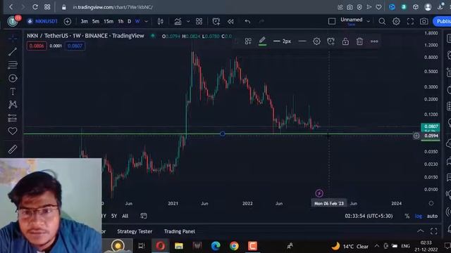Open the prediction and measurement tools
Screen dimensions: 451x253
(13, 118)
